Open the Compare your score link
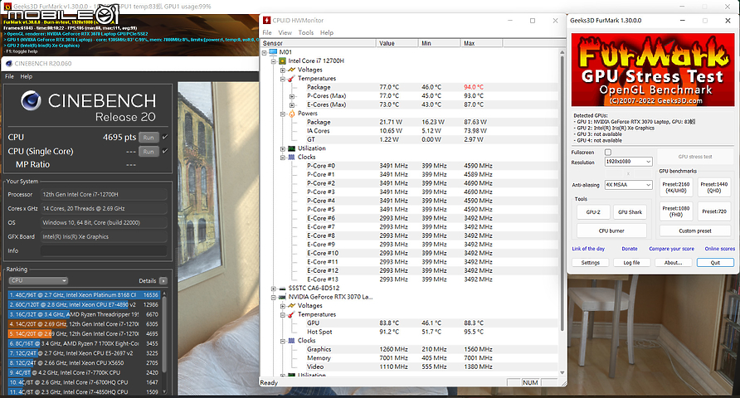The image size is (740, 398). click(671, 249)
